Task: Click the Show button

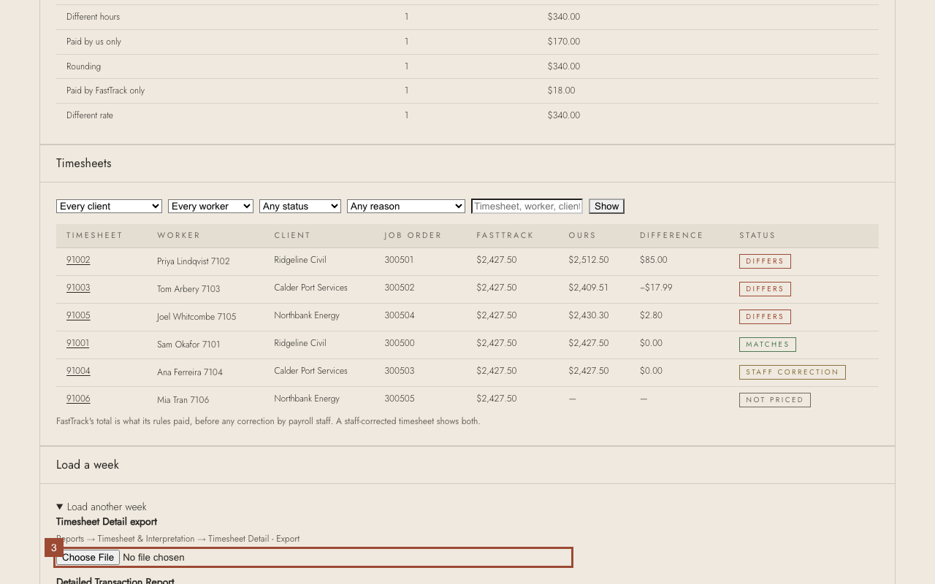Action: pyautogui.click(x=606, y=207)
